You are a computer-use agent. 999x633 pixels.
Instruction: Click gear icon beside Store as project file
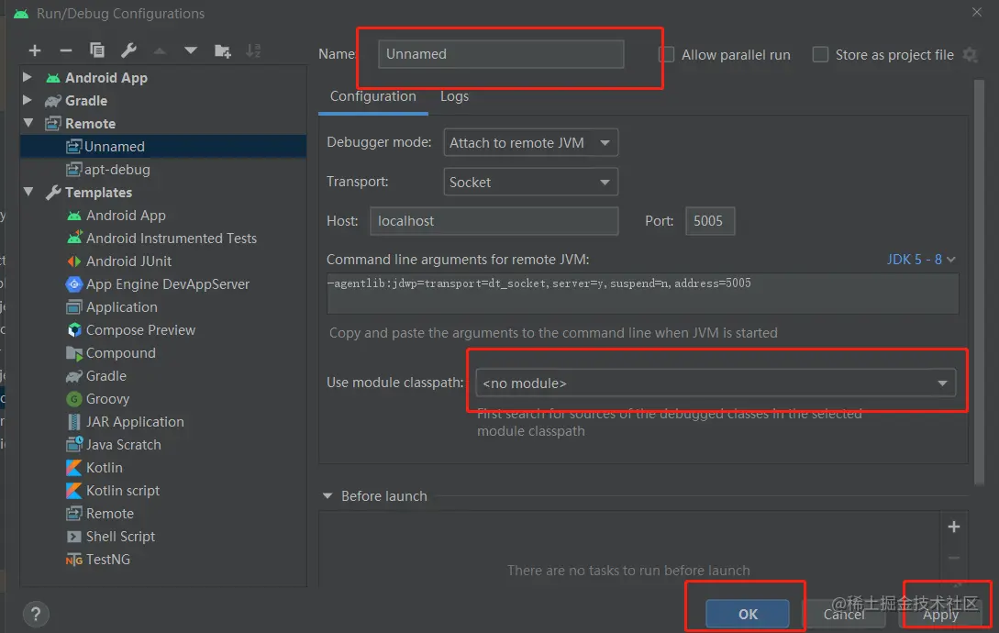point(970,55)
